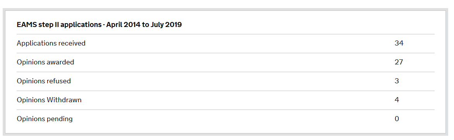Select the 'Opinions pending' row label
Screen dimensions: 454x140
[x=44, y=119]
